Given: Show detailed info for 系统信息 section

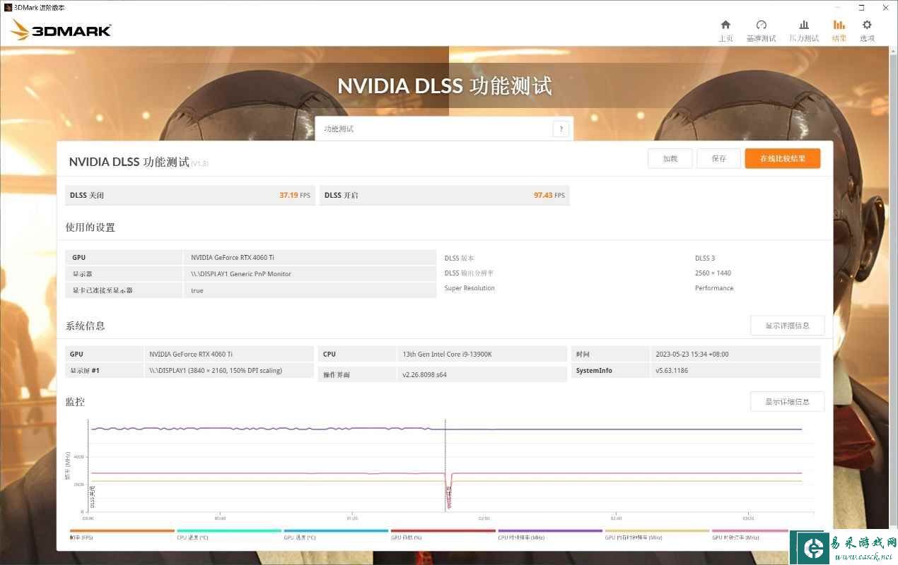Looking at the screenshot, I should (787, 326).
